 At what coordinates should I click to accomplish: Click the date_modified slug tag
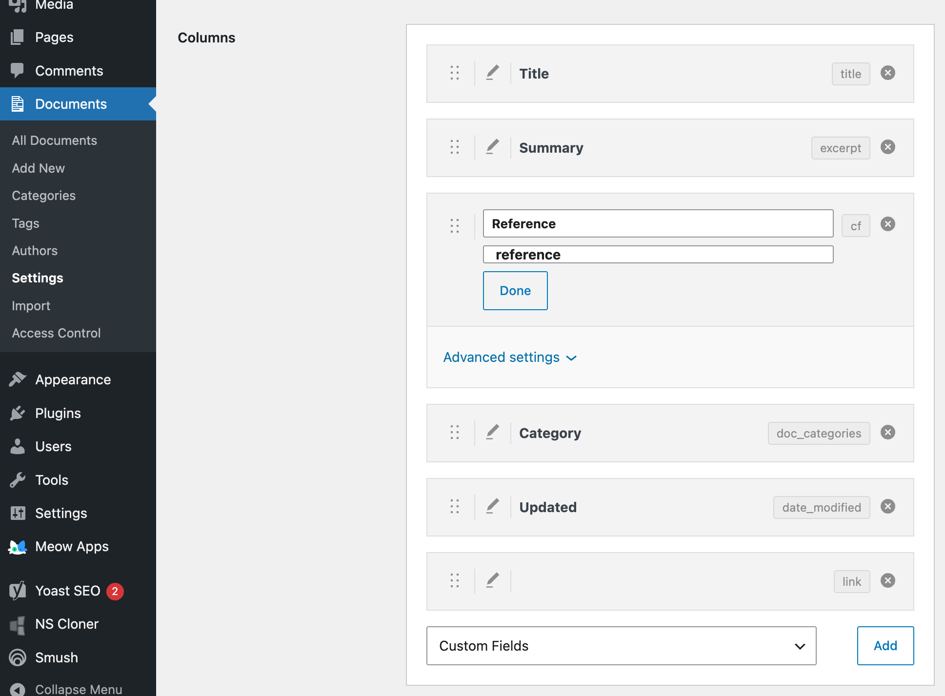point(821,507)
